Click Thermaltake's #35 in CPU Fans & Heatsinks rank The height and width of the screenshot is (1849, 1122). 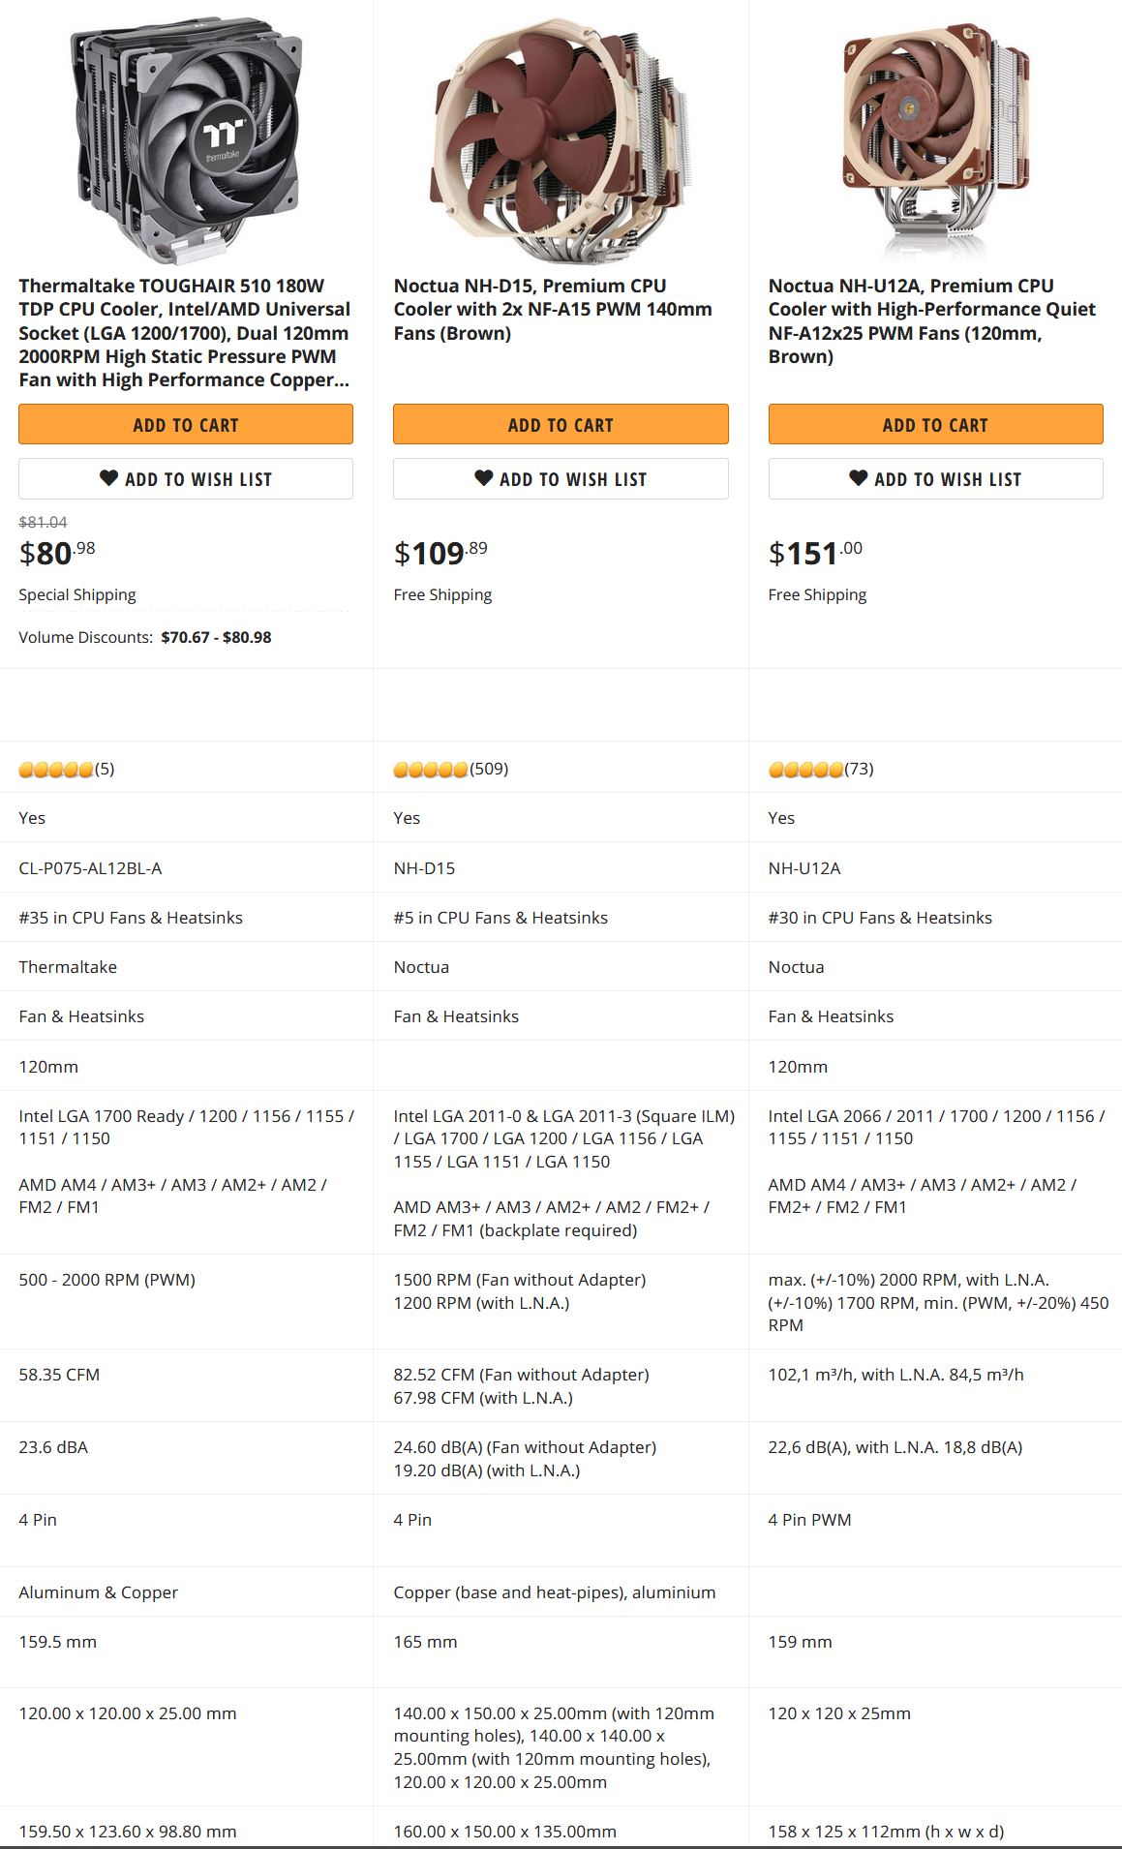[131, 918]
